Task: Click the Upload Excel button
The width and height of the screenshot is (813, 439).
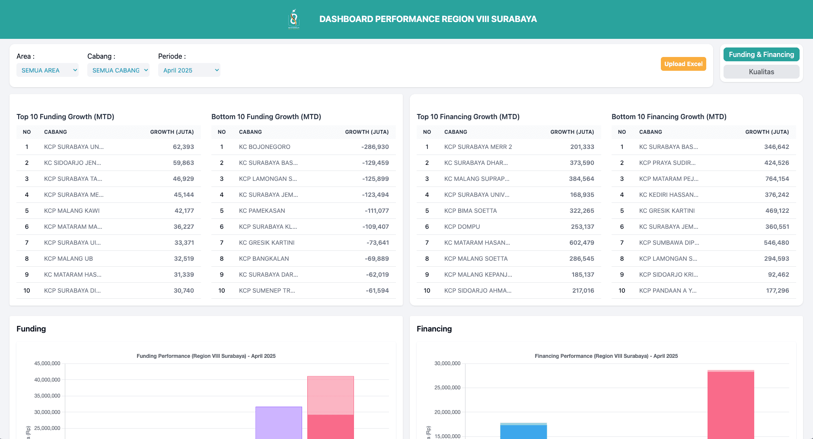Action: click(x=683, y=63)
